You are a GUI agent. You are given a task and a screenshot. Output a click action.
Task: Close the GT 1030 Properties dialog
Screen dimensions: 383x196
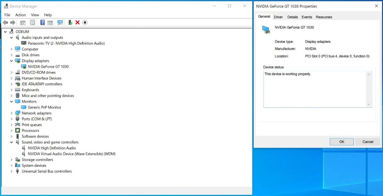pyautogui.click(x=376, y=6)
